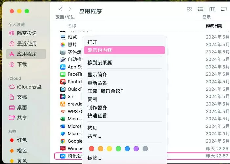
Task: Apply the green tag color
Action: (x=118, y=149)
